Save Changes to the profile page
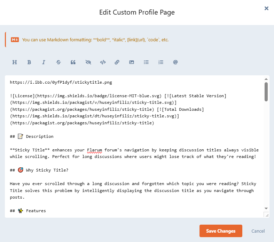The image size is (274, 242). pyautogui.click(x=221, y=231)
